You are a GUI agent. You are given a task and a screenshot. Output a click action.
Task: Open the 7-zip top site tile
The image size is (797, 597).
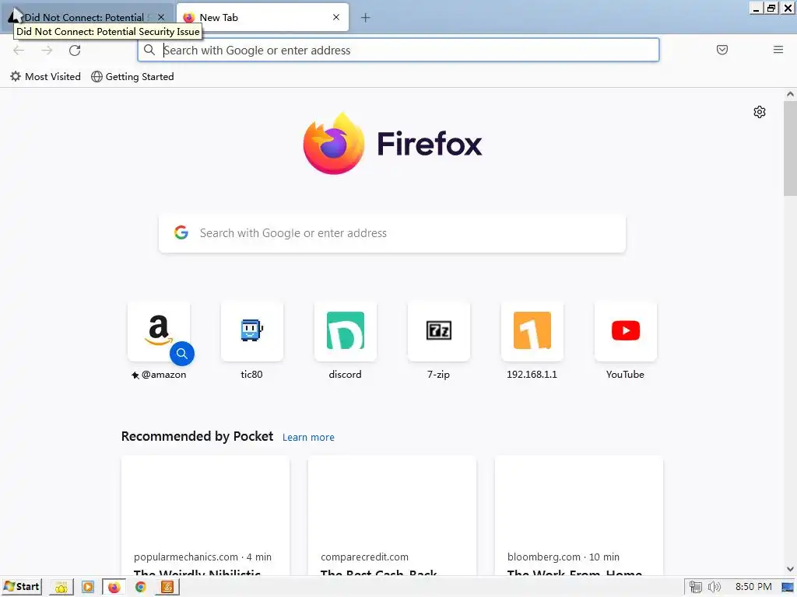(x=439, y=331)
